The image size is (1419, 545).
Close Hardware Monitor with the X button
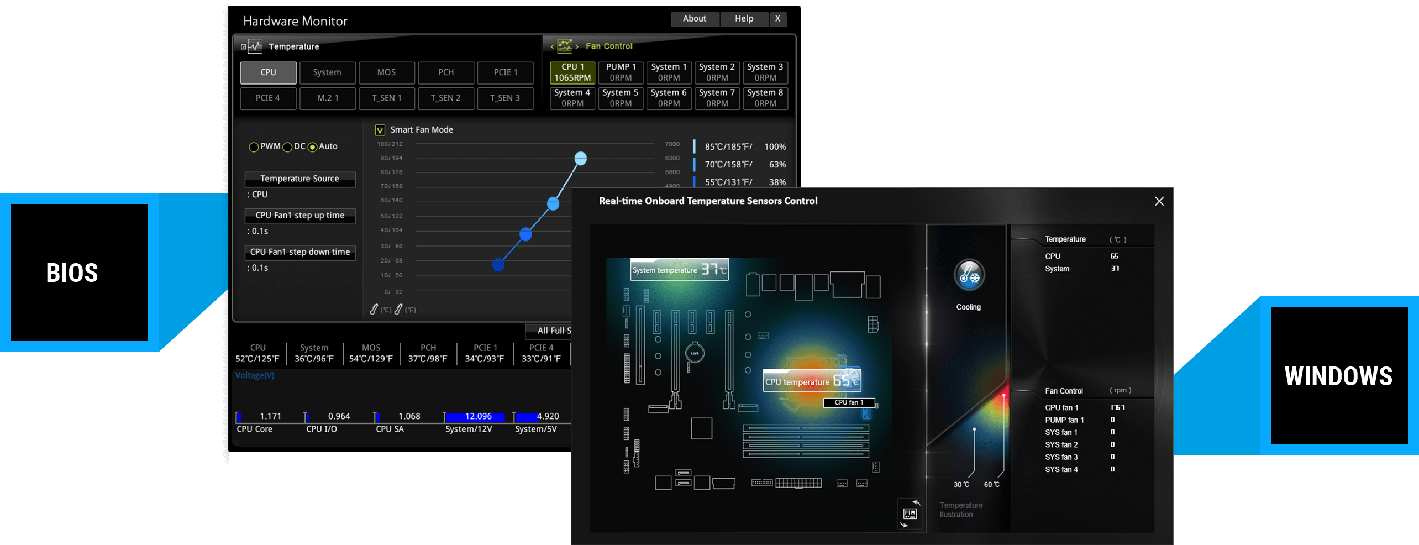[x=777, y=19]
